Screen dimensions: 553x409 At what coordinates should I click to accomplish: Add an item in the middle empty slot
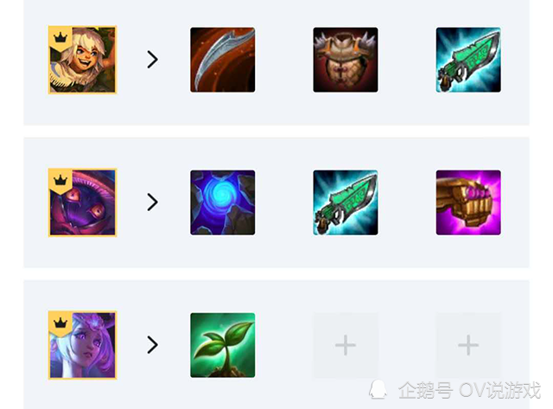[346, 345]
